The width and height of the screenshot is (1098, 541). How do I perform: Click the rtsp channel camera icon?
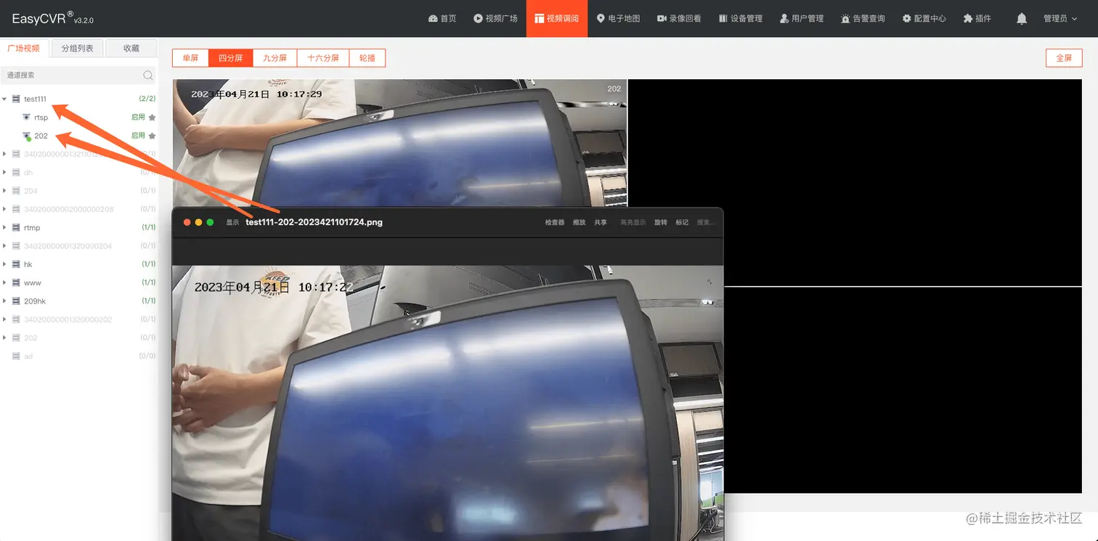(x=27, y=117)
